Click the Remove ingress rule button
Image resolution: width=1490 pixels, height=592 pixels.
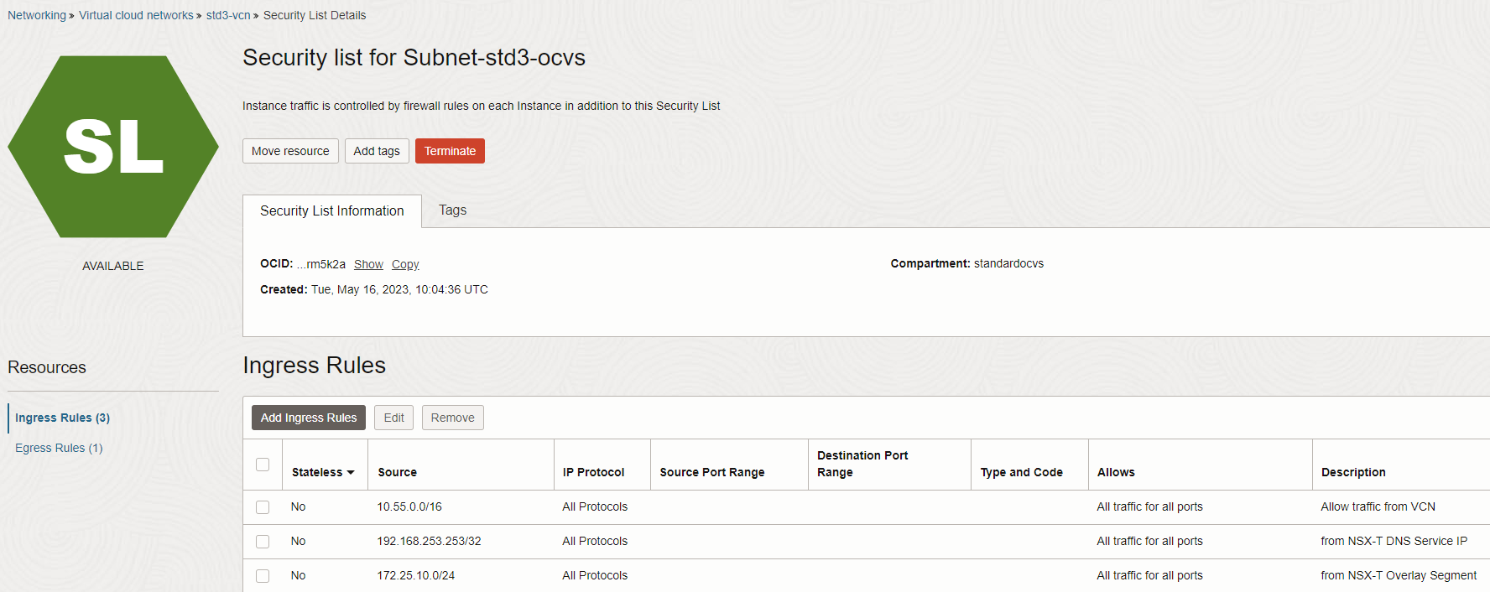452,418
